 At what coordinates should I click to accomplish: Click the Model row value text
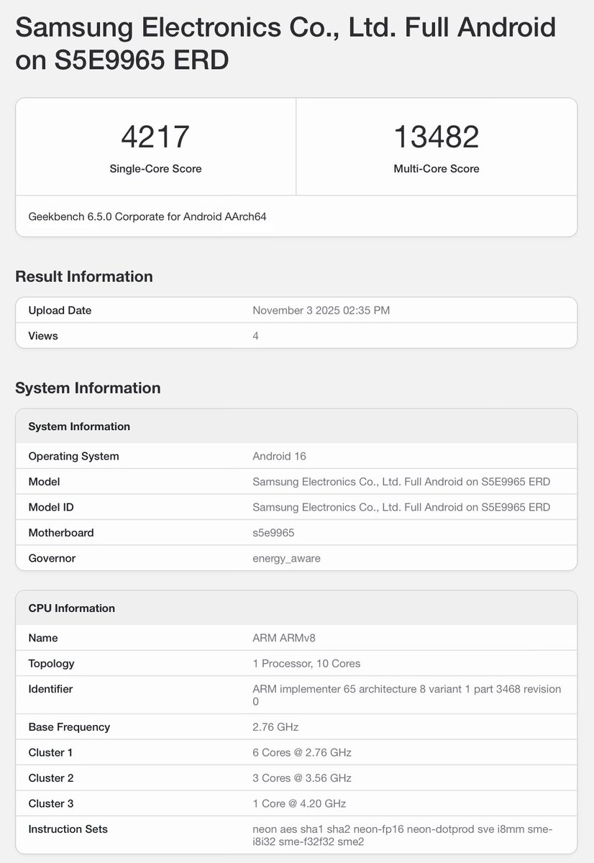pos(401,482)
